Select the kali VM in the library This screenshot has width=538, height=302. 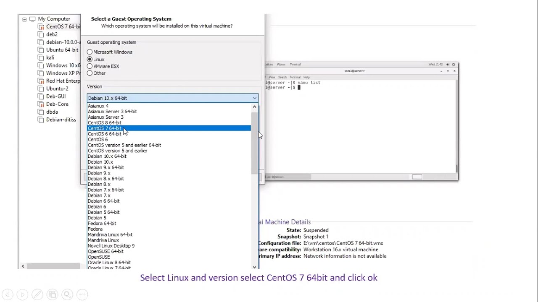50,57
